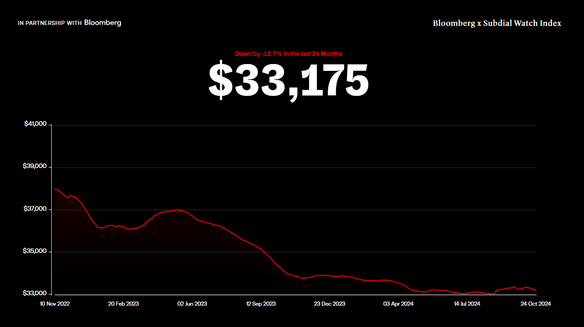This screenshot has height=327, width=584.
Task: Click the '14 Jul 2024' date label
Action: 467,303
